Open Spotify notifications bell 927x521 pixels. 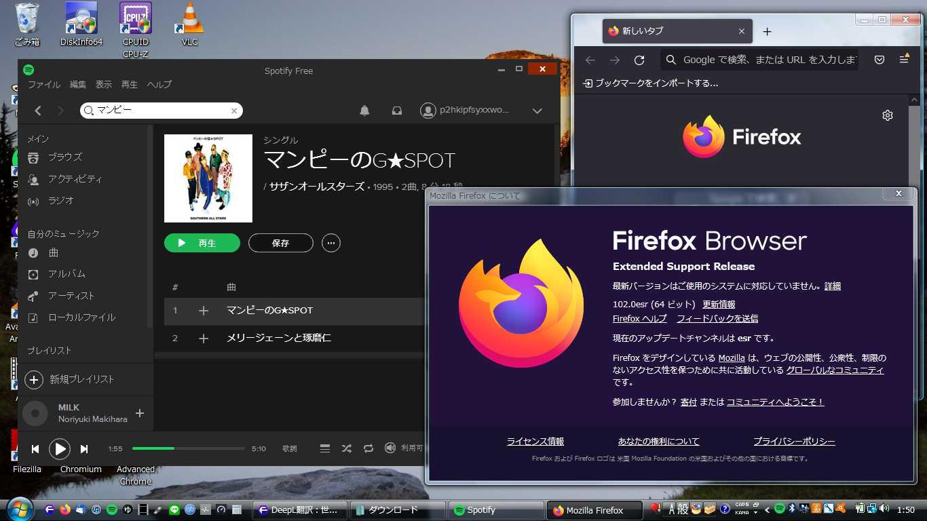pyautogui.click(x=364, y=111)
